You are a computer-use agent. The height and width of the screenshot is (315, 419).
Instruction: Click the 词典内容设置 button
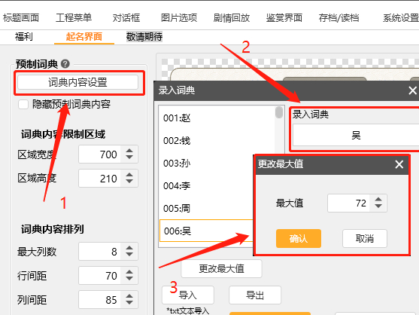click(77, 82)
